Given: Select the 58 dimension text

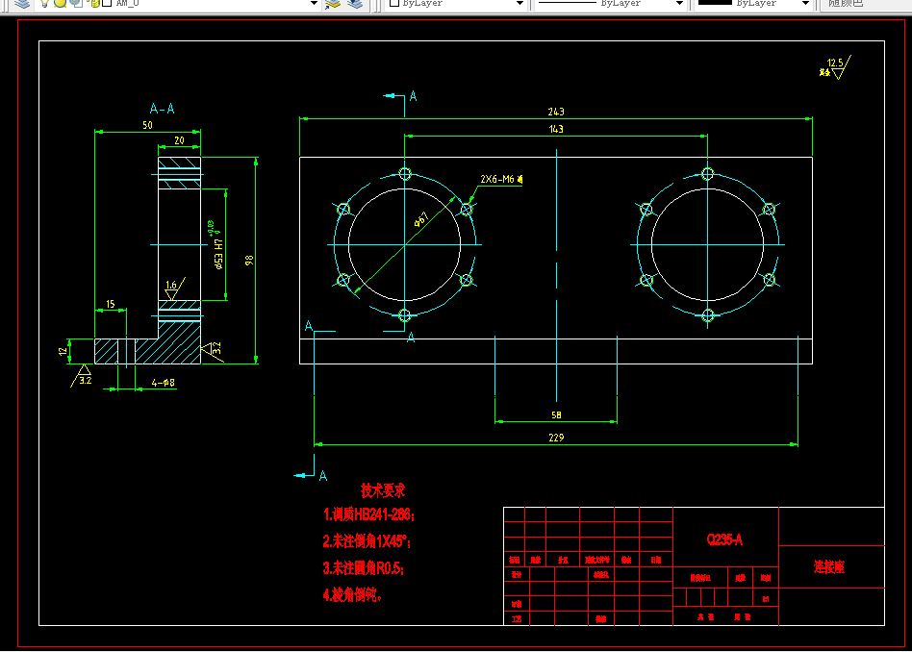Looking at the screenshot, I should point(557,415).
